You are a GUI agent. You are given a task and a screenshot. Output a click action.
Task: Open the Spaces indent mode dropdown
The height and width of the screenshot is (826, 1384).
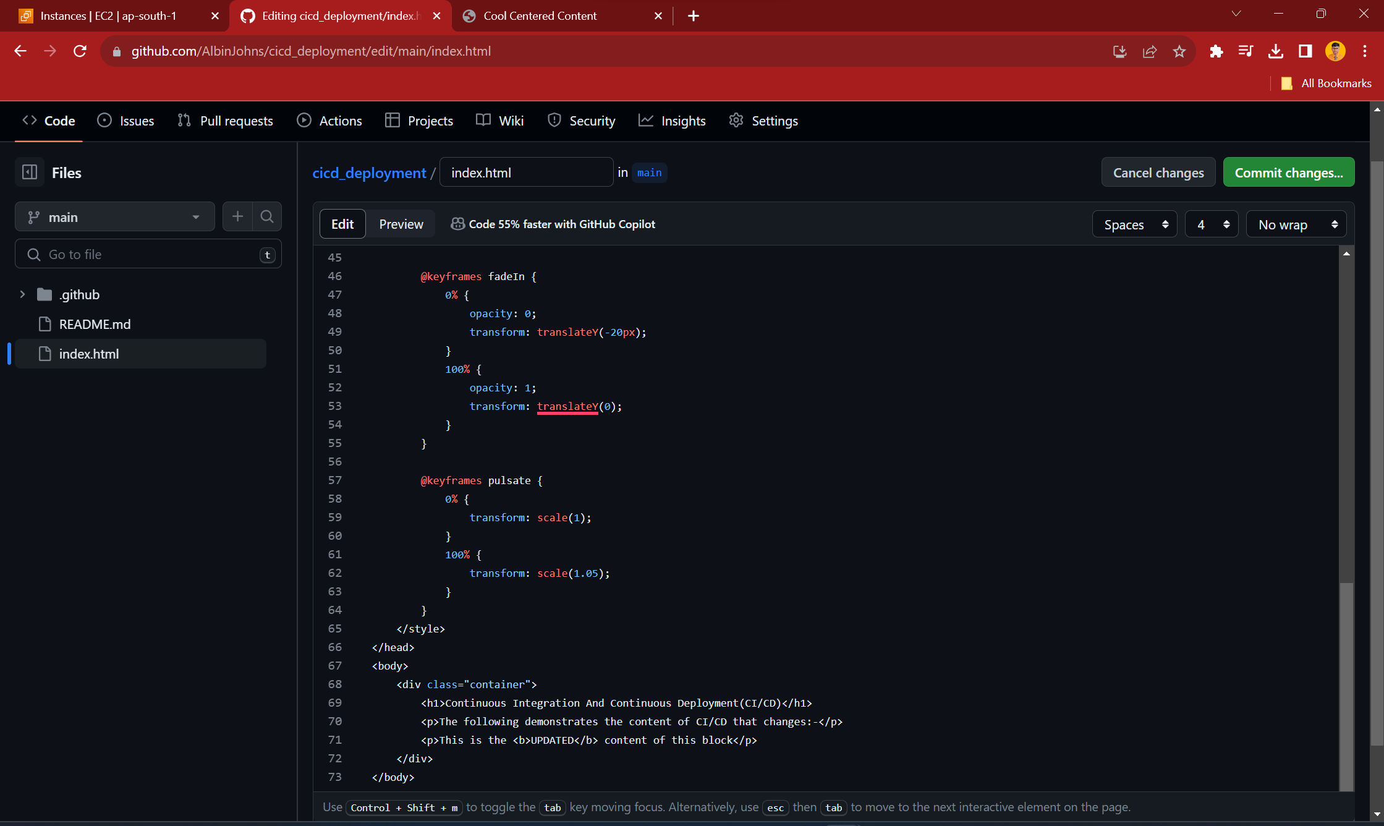pos(1134,224)
